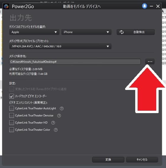Click the Power2Go logo icon
Image resolution: width=166 pixels, height=168 pixels.
coord(6,7)
